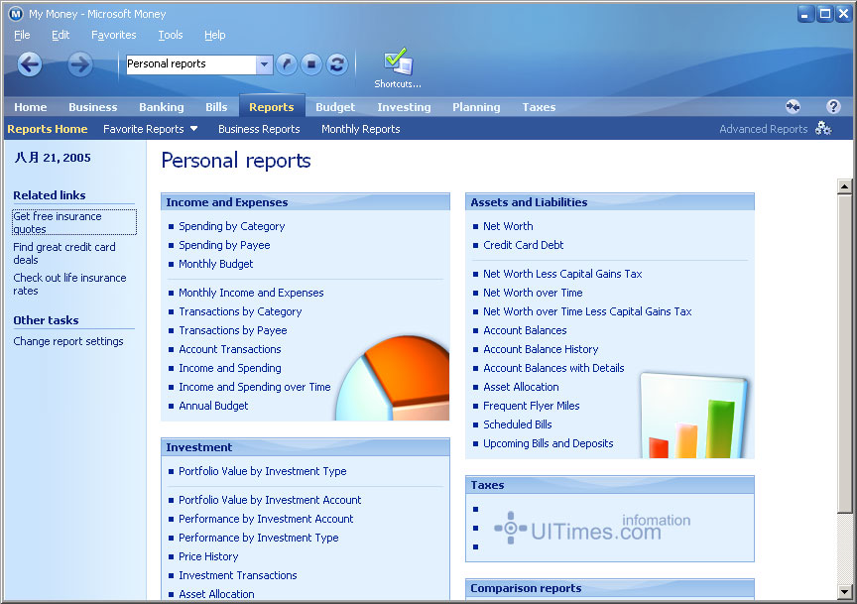Go back with the blue Back arrow
Viewport: 857px width, 604px height.
30,64
